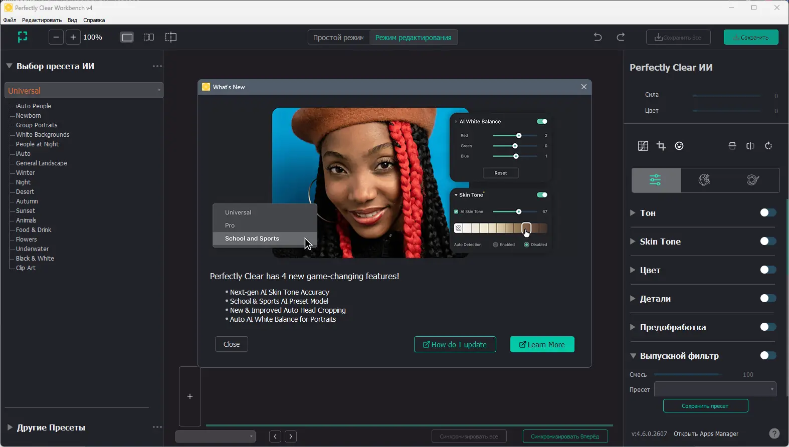Expand the Тон section
789x447 pixels.
(633, 213)
